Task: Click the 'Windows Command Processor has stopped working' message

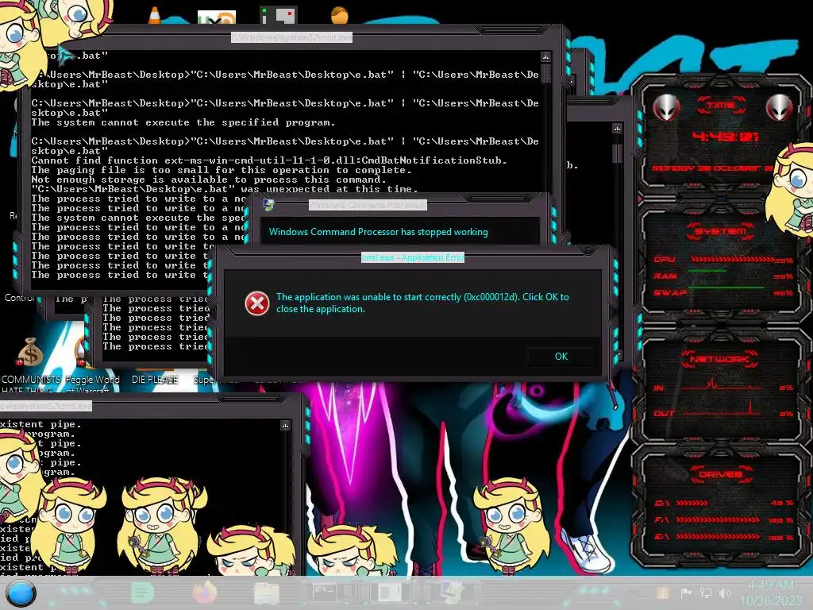Action: (x=378, y=232)
